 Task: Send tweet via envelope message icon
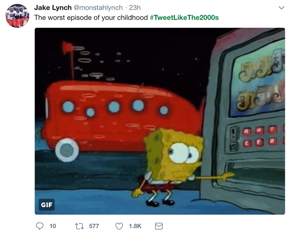tap(159, 226)
